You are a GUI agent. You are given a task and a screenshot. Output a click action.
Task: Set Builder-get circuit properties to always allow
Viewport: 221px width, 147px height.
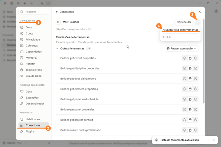click(x=184, y=58)
